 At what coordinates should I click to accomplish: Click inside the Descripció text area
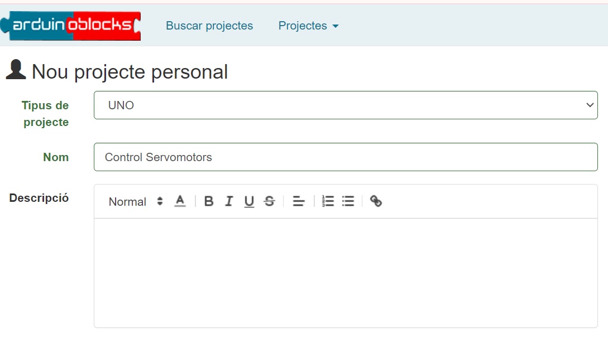point(346,272)
